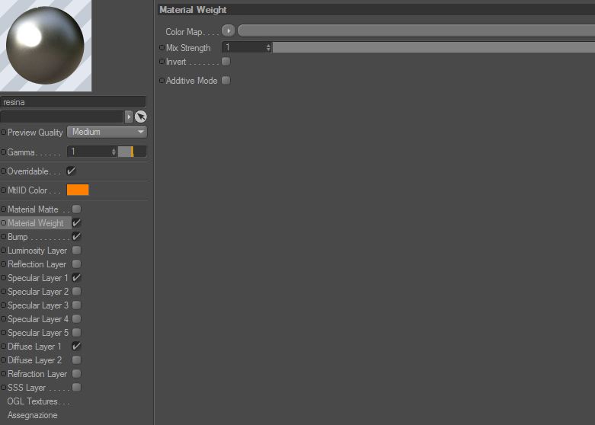Select the Diffuse Layer 1 entry
Screen dimensions: 595x425
click(x=34, y=347)
